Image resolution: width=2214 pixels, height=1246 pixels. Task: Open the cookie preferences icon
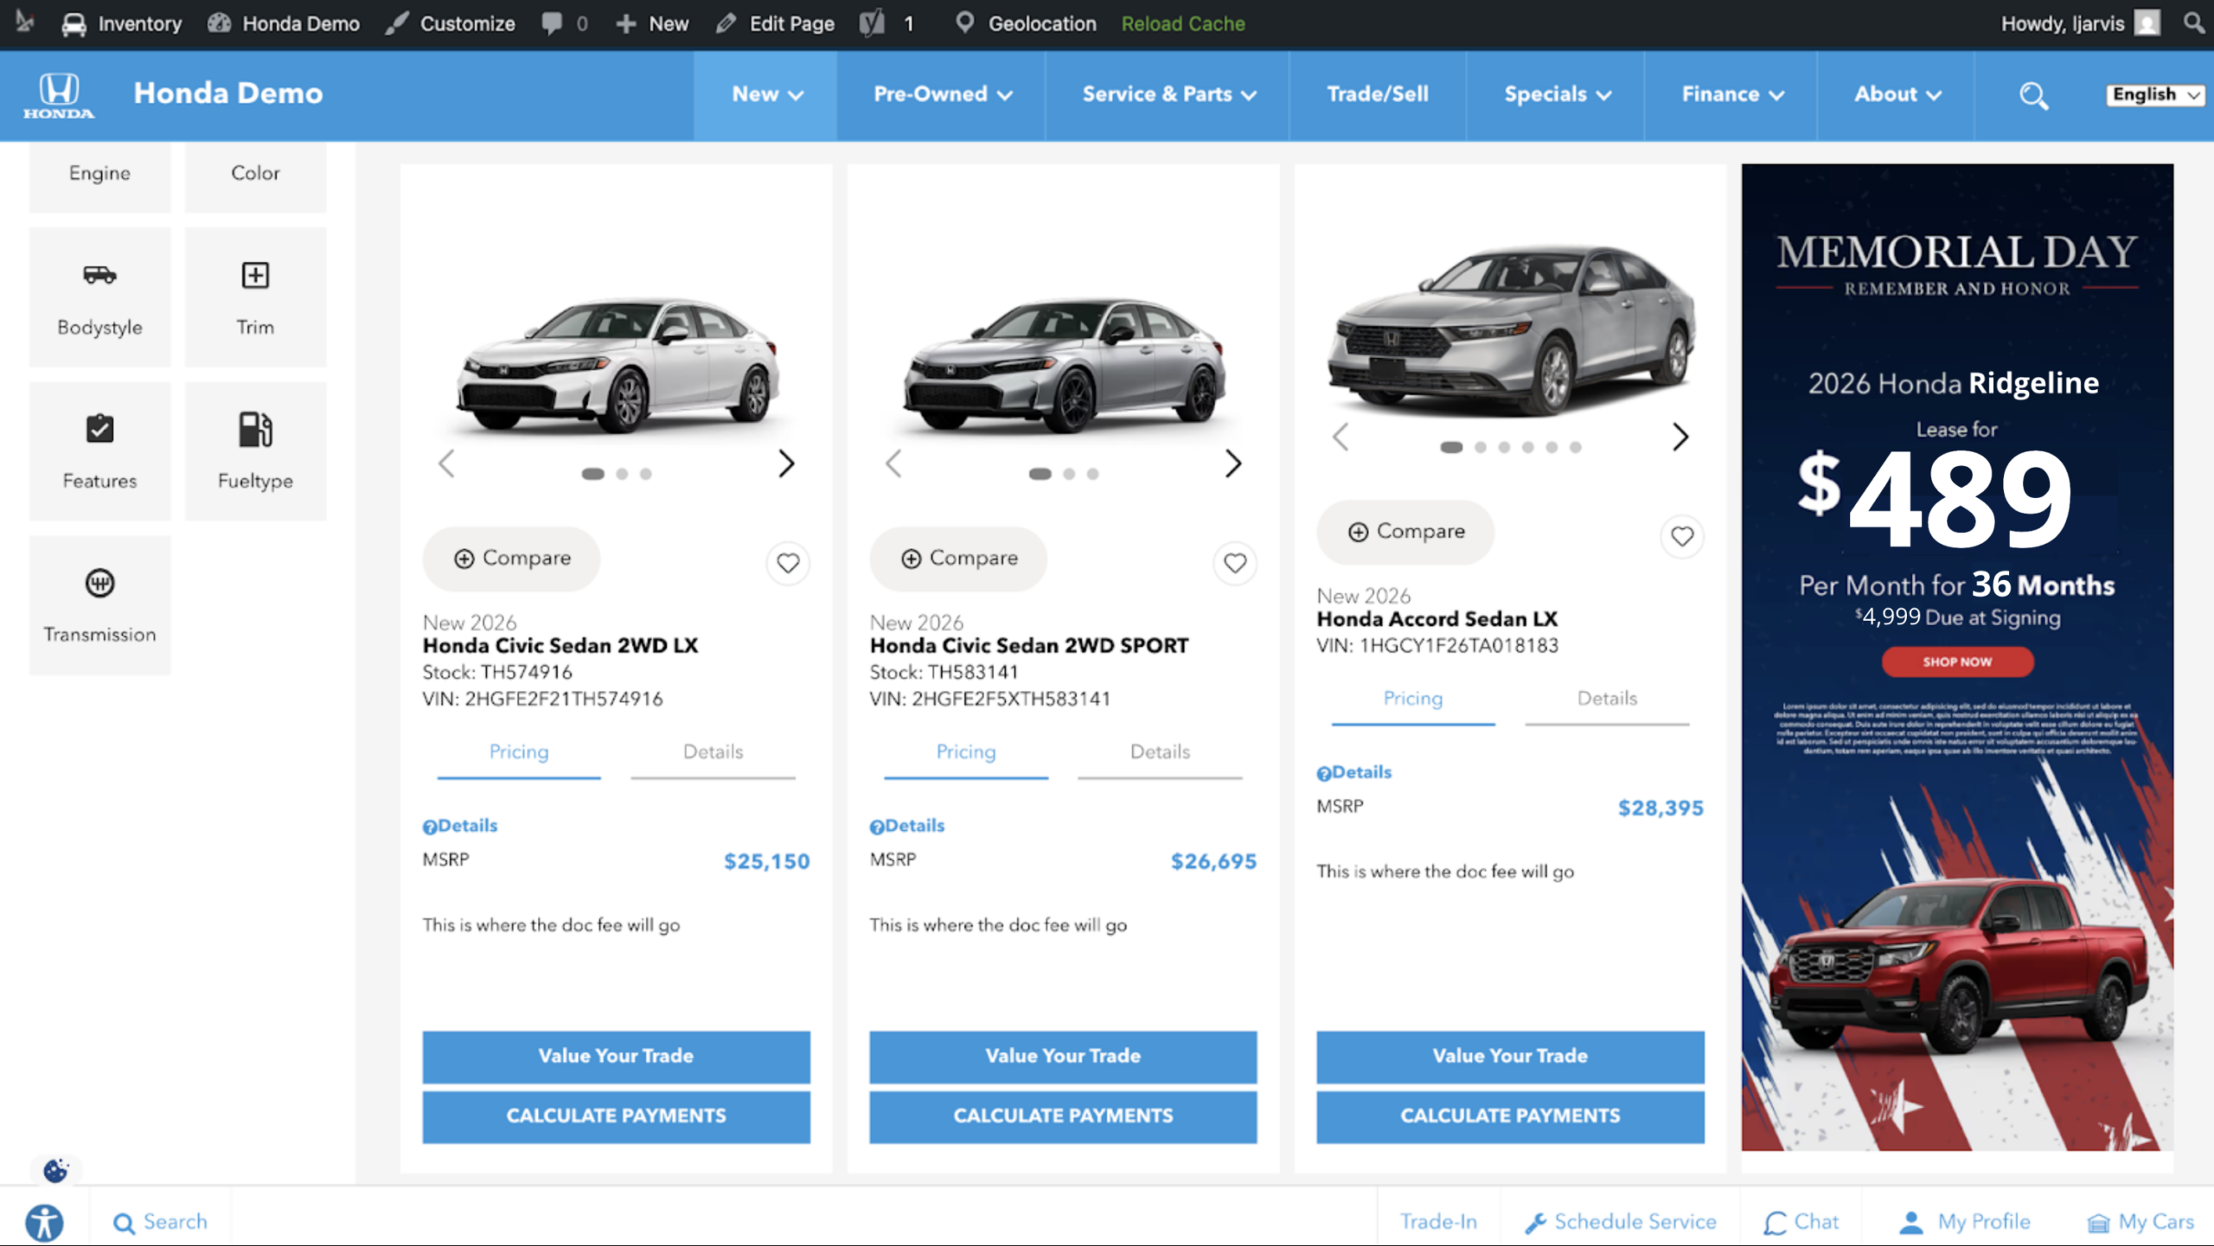click(x=56, y=1171)
